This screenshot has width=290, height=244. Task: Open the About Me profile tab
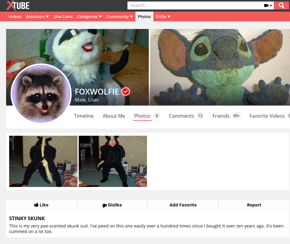pos(114,116)
